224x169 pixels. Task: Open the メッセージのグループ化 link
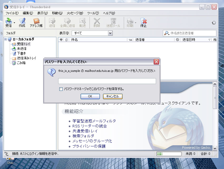[92, 141]
